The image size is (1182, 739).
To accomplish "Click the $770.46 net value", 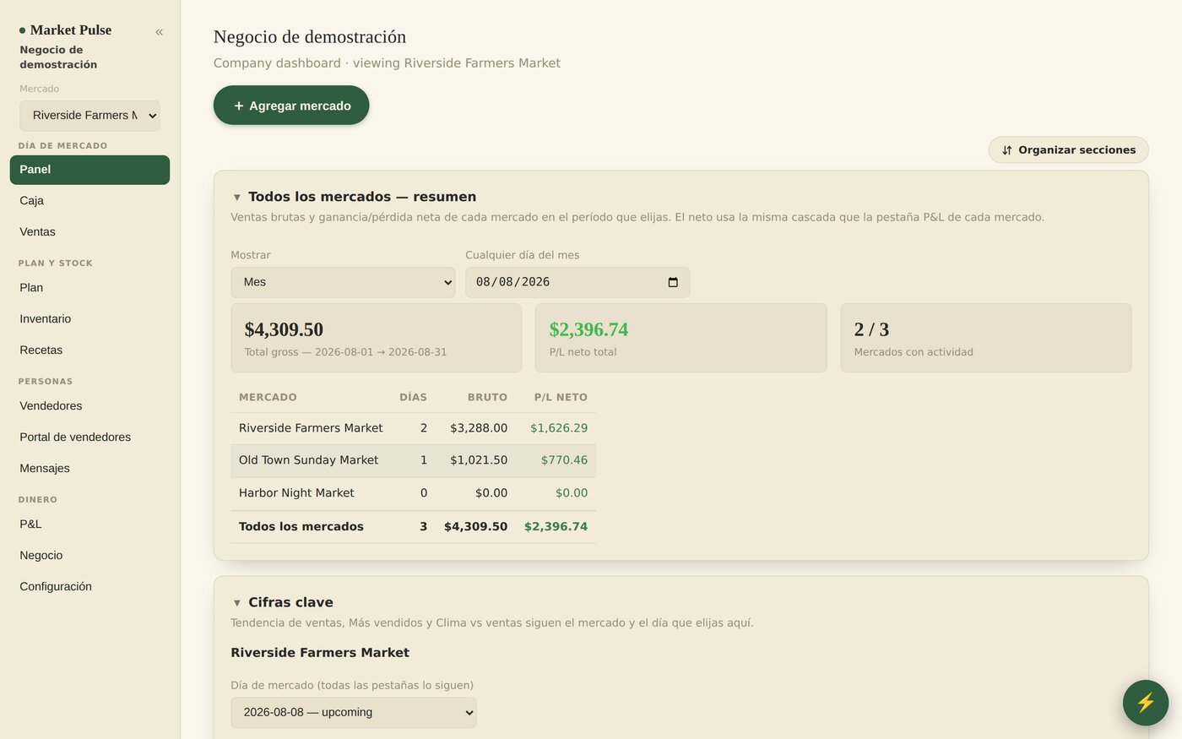I will pyautogui.click(x=564, y=460).
